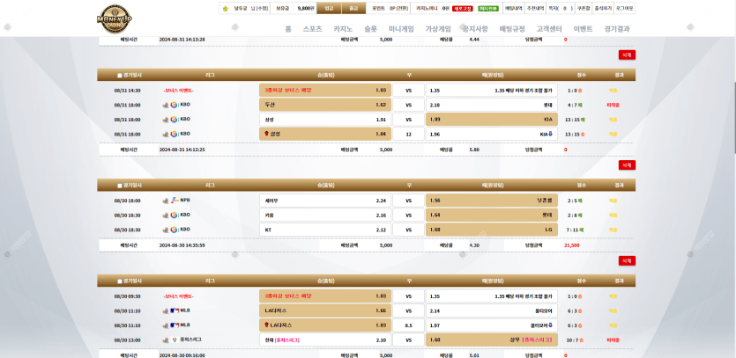The width and height of the screenshot is (736, 358).
Task: Click the 출석하기 link
Action: [603, 9]
